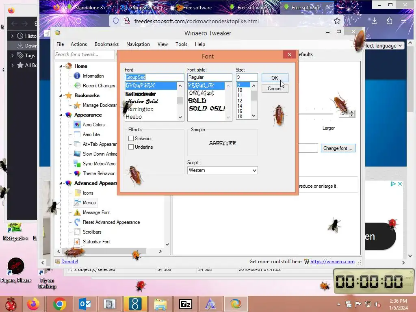Open 7-Zip from the taskbar
The height and width of the screenshot is (312, 416).
[186, 304]
